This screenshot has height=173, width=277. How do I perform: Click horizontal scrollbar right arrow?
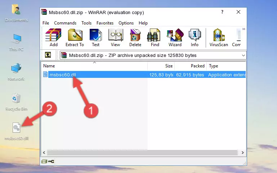(243, 152)
